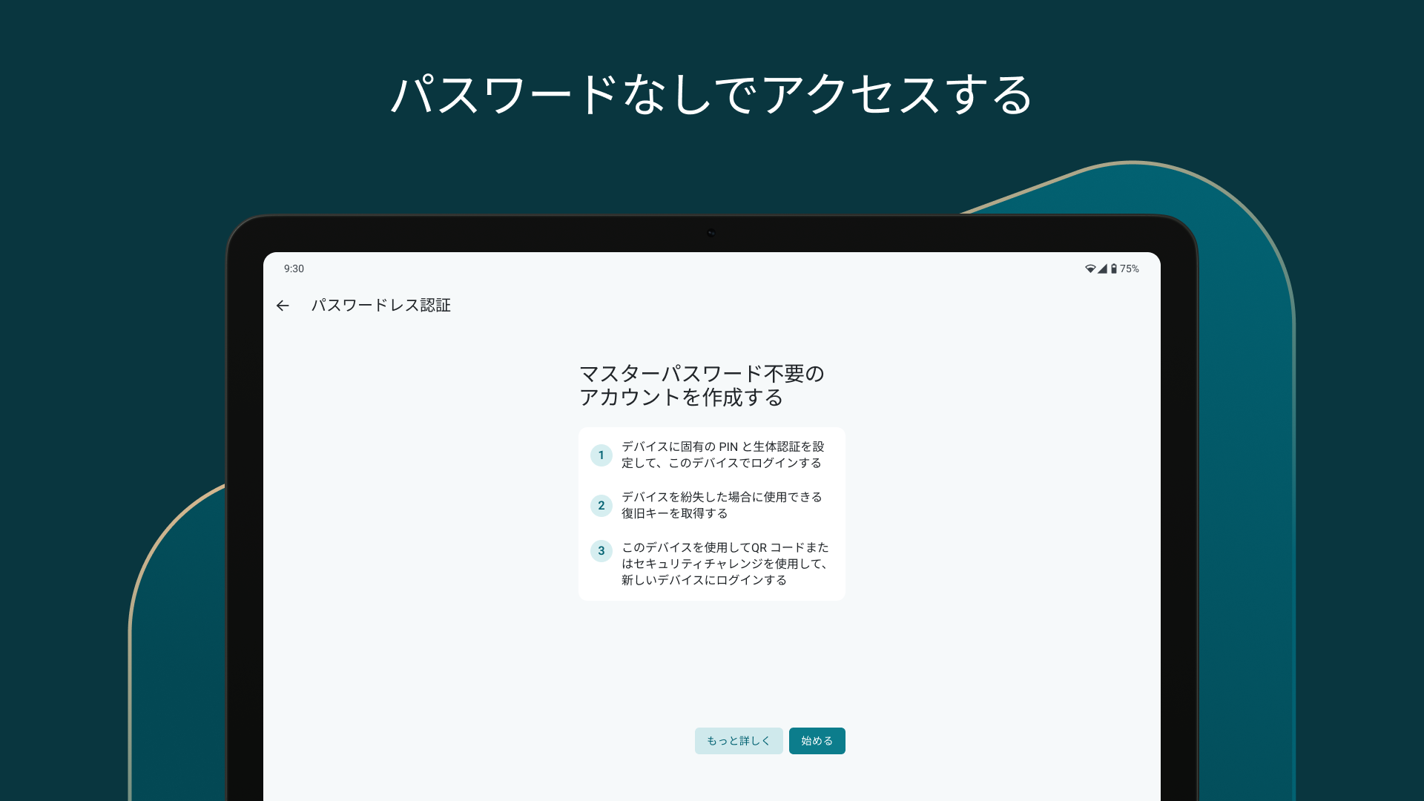
Task: Click the アカウントを作成する heading line
Action: click(681, 398)
